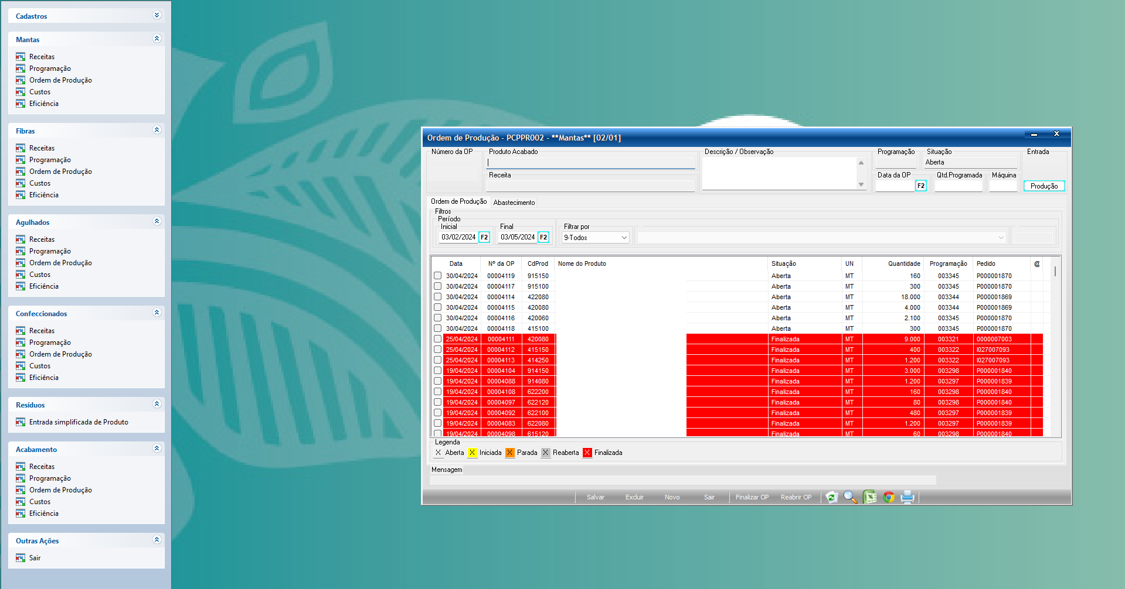Click F2 beside the Final date field
1125x589 pixels.
click(543, 237)
